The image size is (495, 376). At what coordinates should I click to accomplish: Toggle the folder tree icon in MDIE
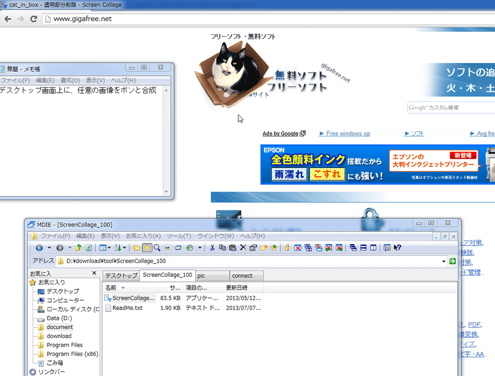(x=137, y=248)
